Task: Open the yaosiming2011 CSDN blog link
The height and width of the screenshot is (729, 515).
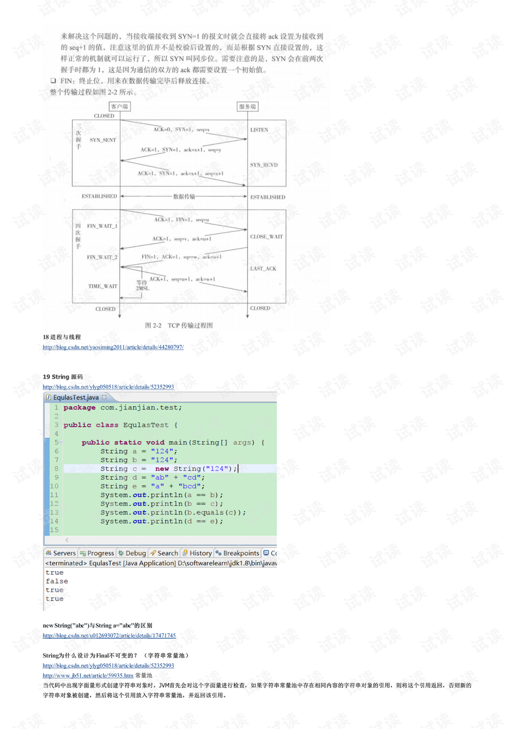Action: (x=113, y=347)
